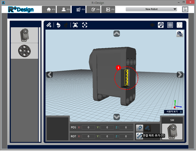Click the center focus crosshair icon
The width and height of the screenshot is (196, 151).
click(x=85, y=25)
